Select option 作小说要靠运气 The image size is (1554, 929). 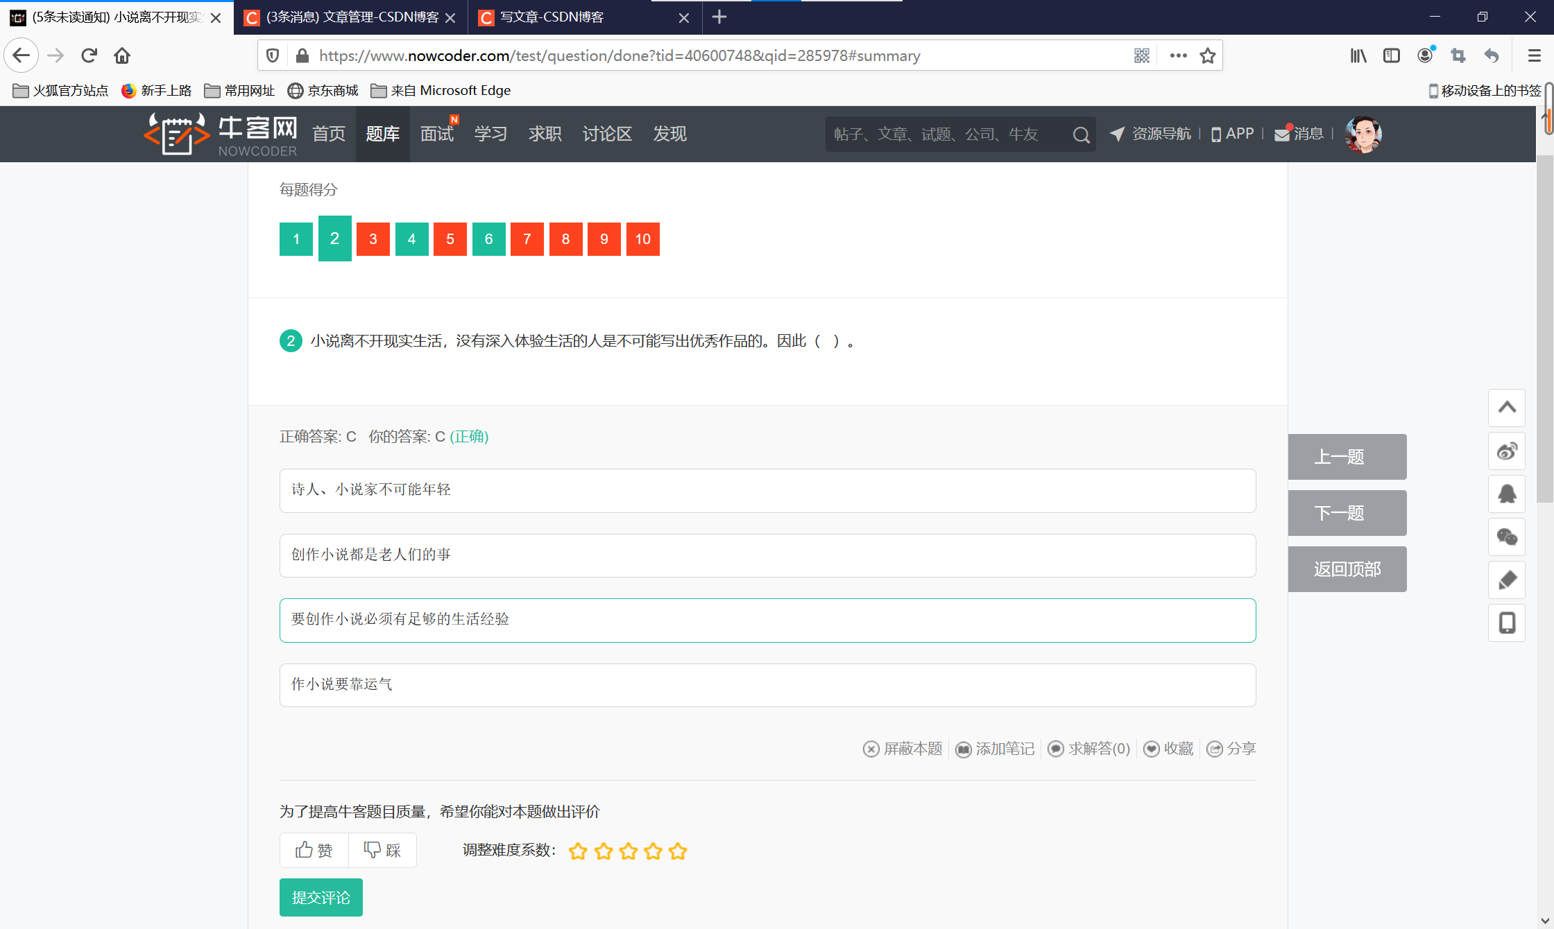pyautogui.click(x=767, y=685)
